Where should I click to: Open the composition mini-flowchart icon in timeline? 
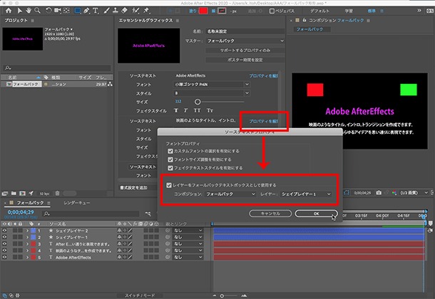[x=148, y=214]
